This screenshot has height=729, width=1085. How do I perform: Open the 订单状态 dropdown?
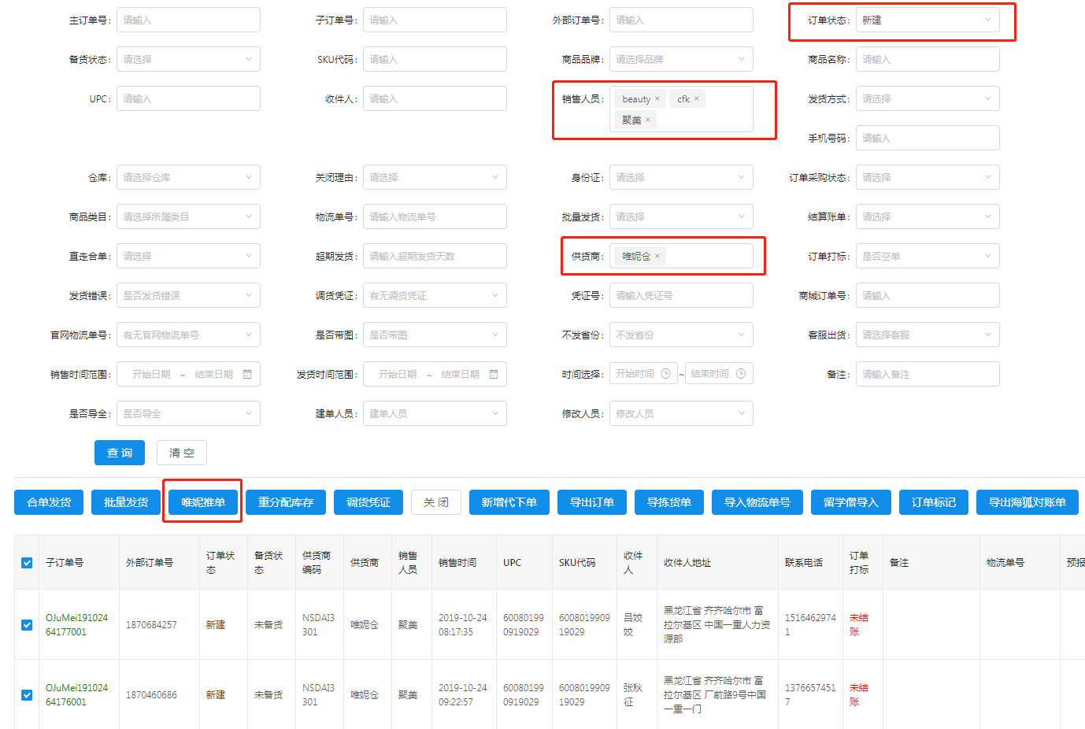point(928,20)
